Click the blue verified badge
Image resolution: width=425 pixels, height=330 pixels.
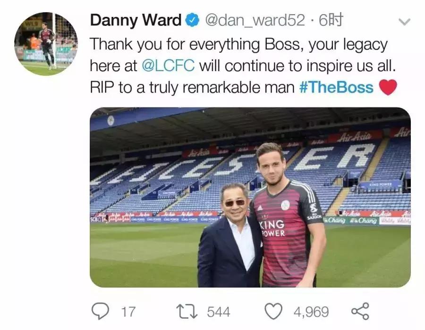coord(191,20)
